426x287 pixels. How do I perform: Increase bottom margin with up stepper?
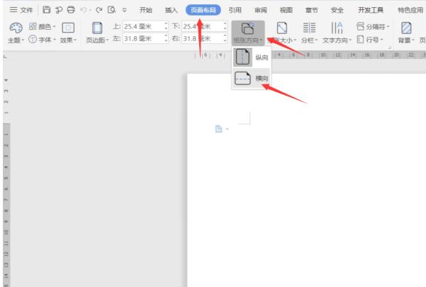(225, 24)
